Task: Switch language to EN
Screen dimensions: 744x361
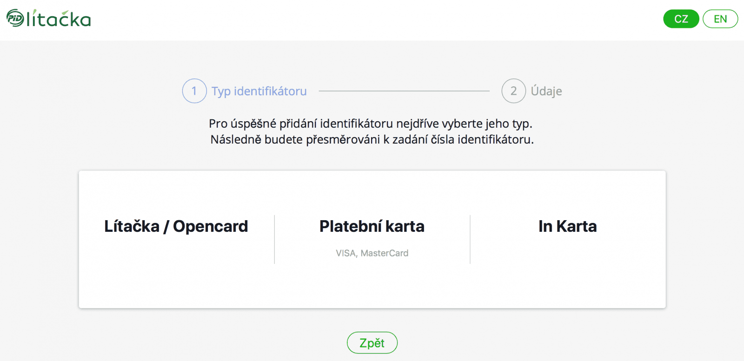Action: (x=720, y=19)
